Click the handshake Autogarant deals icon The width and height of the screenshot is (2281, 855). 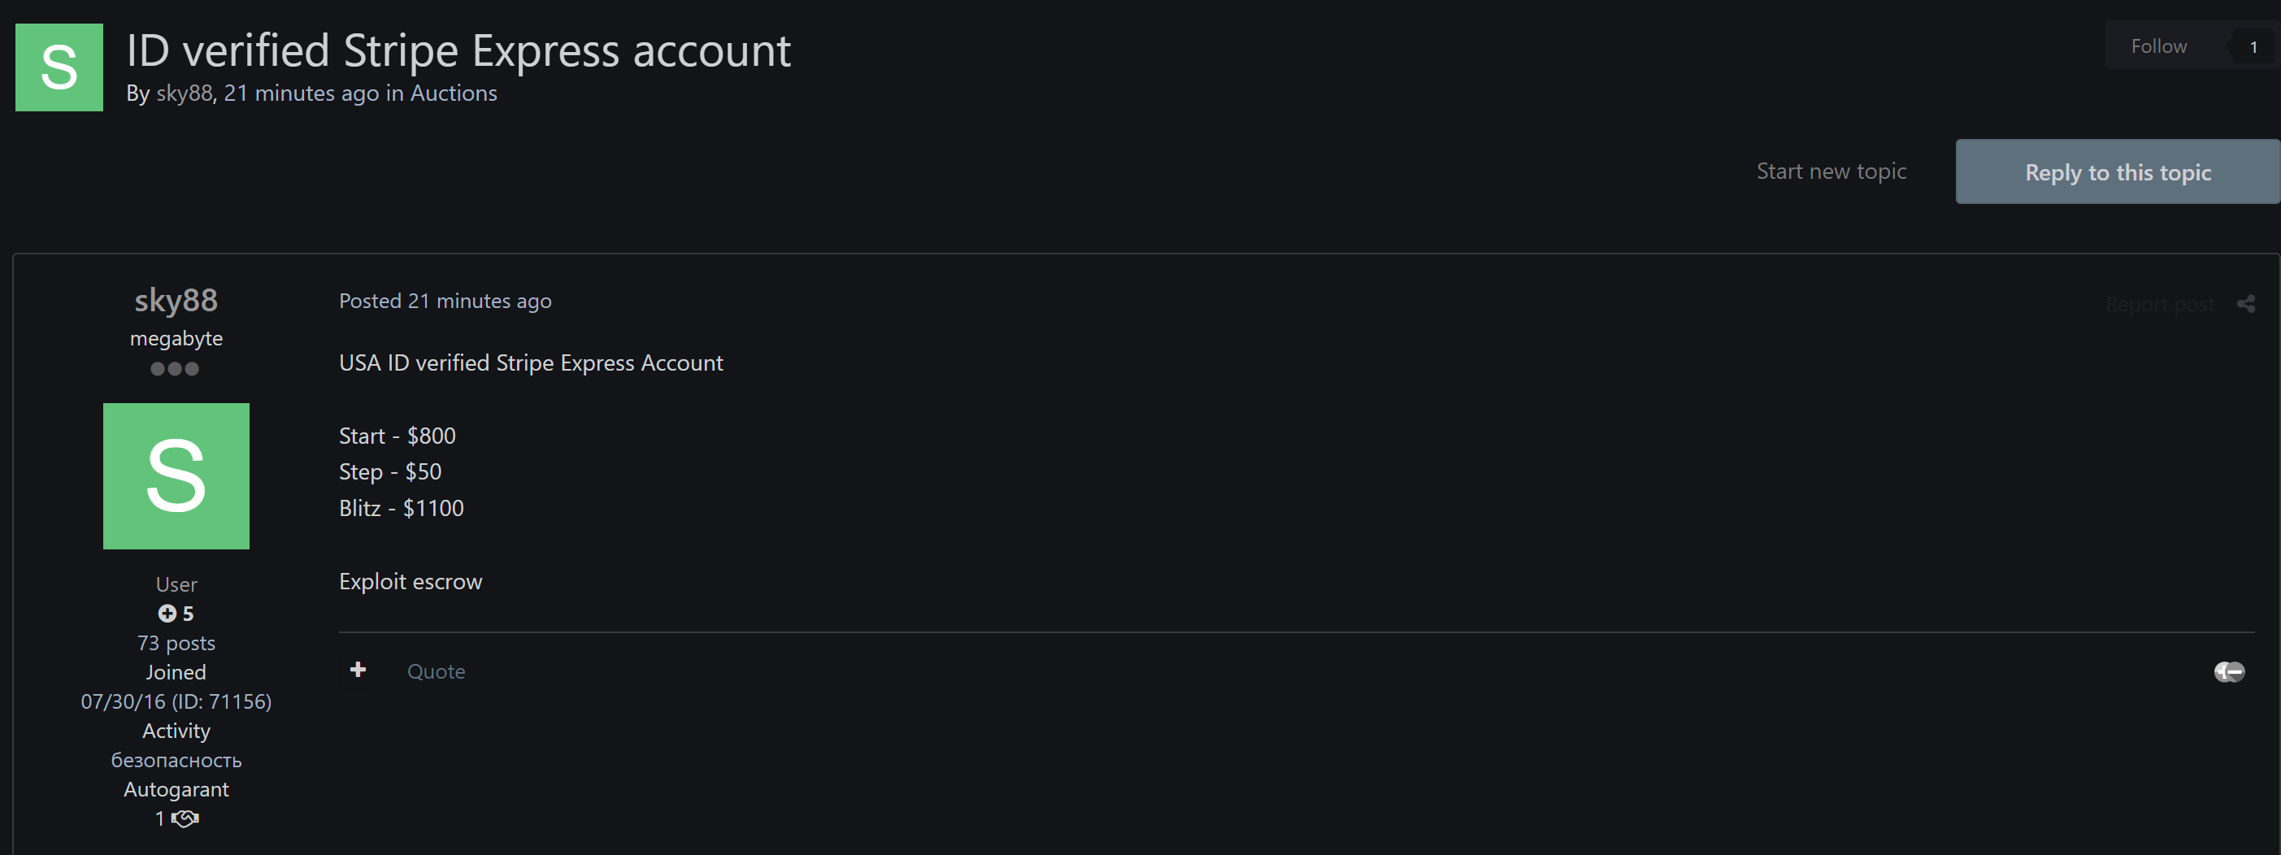(x=185, y=818)
